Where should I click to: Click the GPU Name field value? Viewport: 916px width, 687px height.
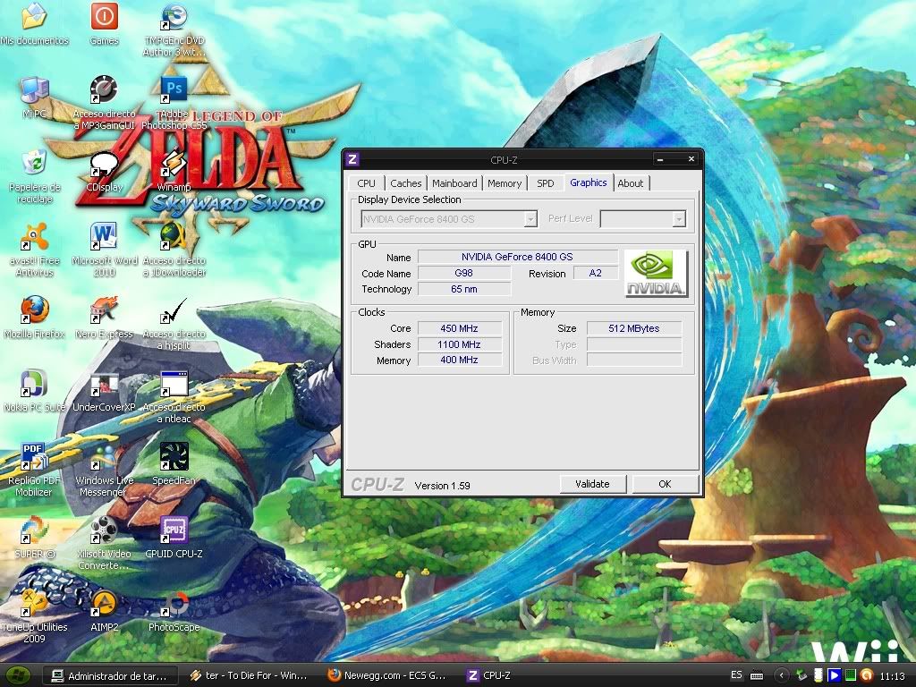click(x=518, y=257)
